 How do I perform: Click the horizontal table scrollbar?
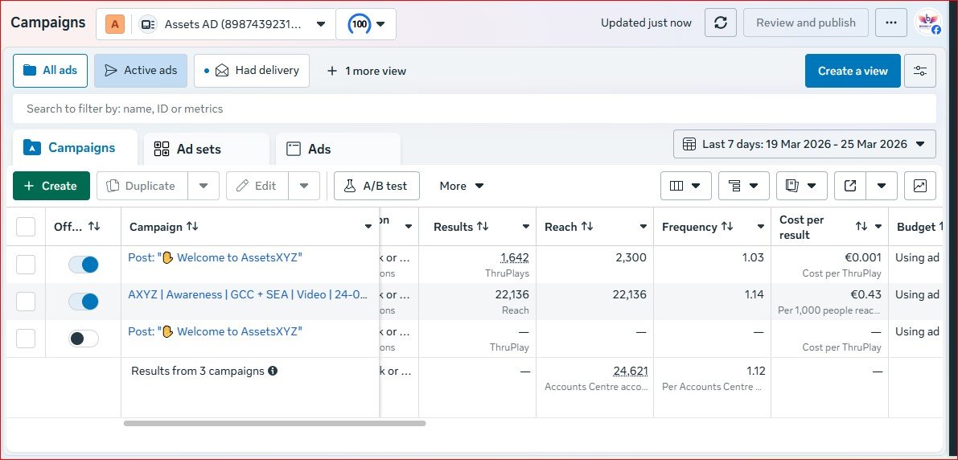click(274, 423)
